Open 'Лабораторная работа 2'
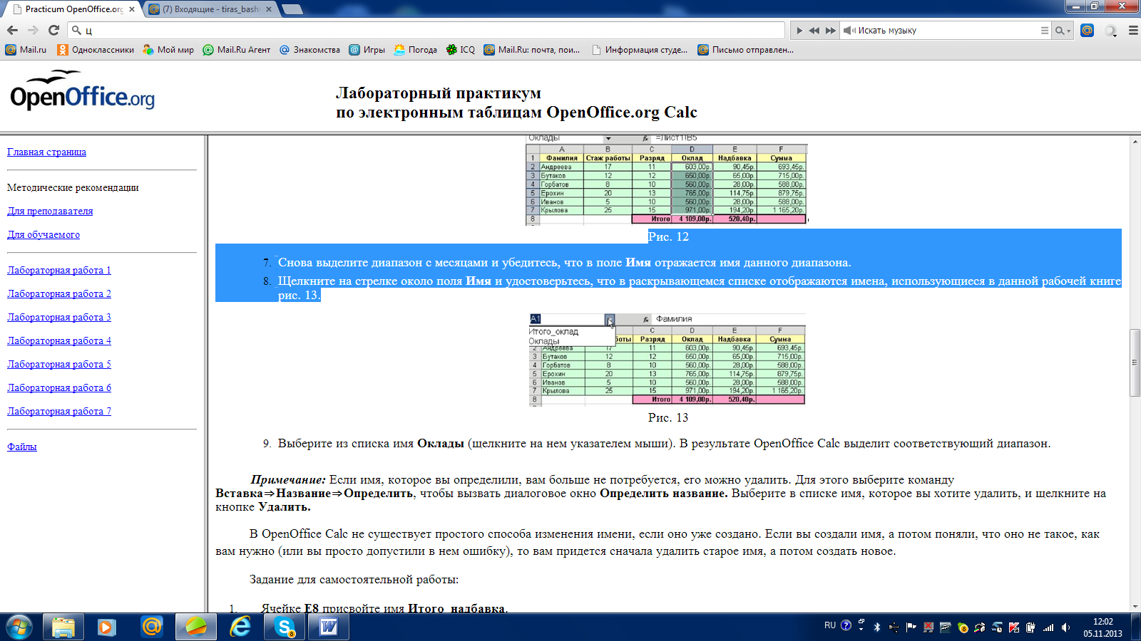The image size is (1141, 641). 59,293
